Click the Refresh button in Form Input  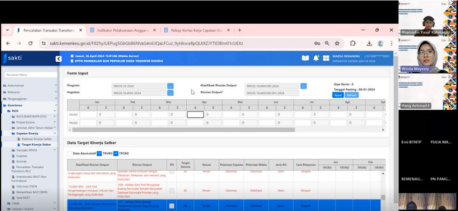[351, 95]
